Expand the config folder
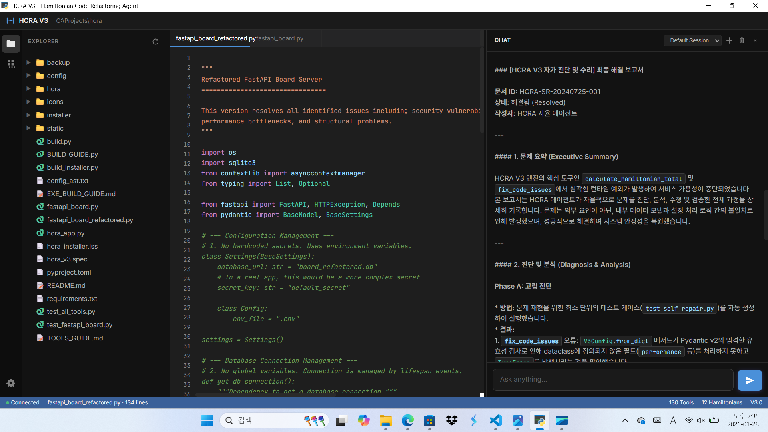Viewport: 768px width, 432px height. coord(28,76)
